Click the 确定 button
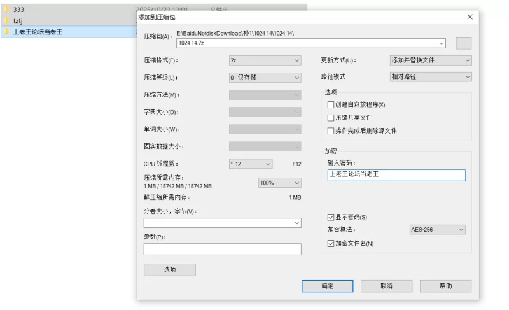Image resolution: width=509 pixels, height=310 pixels. [x=327, y=286]
